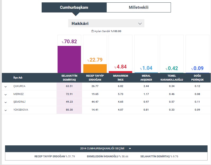Click the İlçe Adı column header
The height and width of the screenshot is (165, 211).
coord(18,78)
